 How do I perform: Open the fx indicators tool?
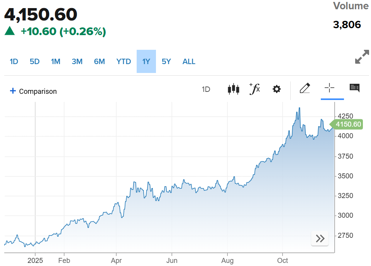[254, 88]
